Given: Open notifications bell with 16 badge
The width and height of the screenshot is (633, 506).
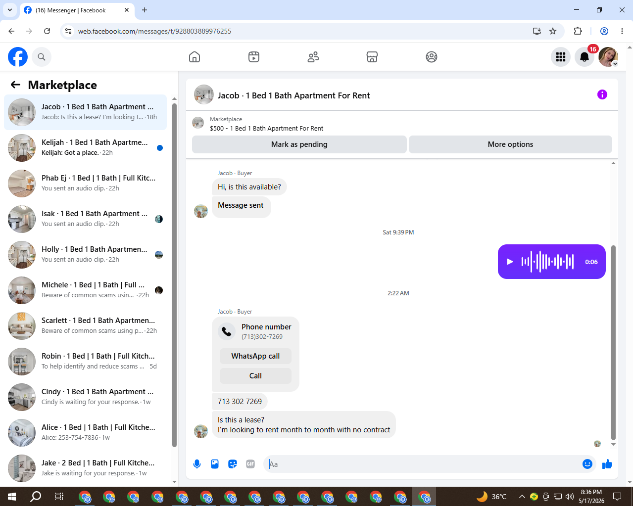Looking at the screenshot, I should tap(584, 57).
